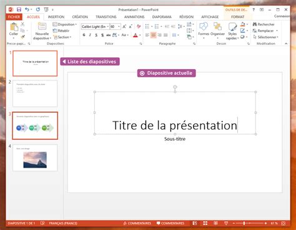The width and height of the screenshot is (296, 230).
Task: Toggle bold (G) formatting
Action: (84, 35)
